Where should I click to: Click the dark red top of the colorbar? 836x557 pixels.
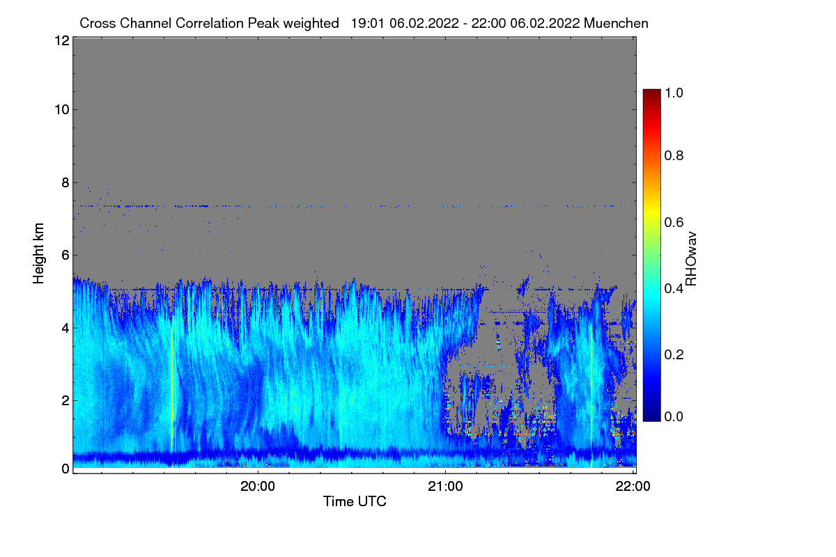click(651, 95)
